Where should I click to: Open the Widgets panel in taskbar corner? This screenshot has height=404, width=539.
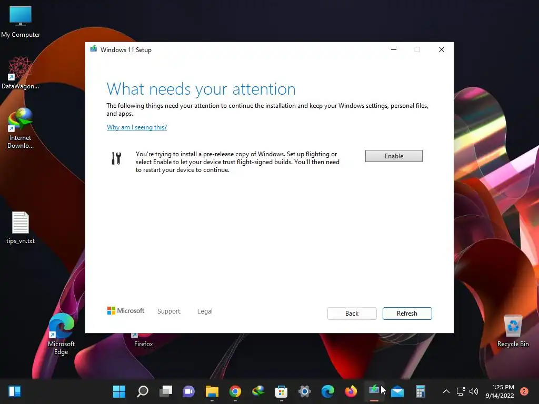click(15, 391)
